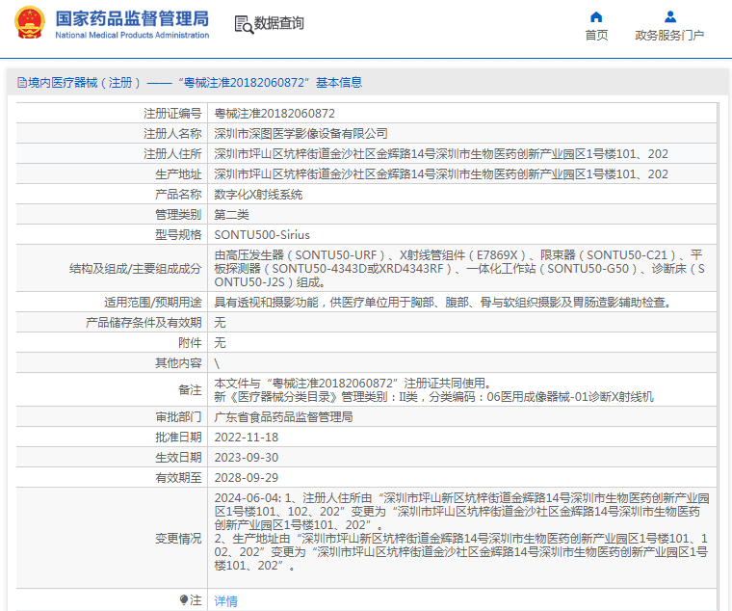Click the 变更情况 change history text
This screenshot has height=611, width=732.
461,532
